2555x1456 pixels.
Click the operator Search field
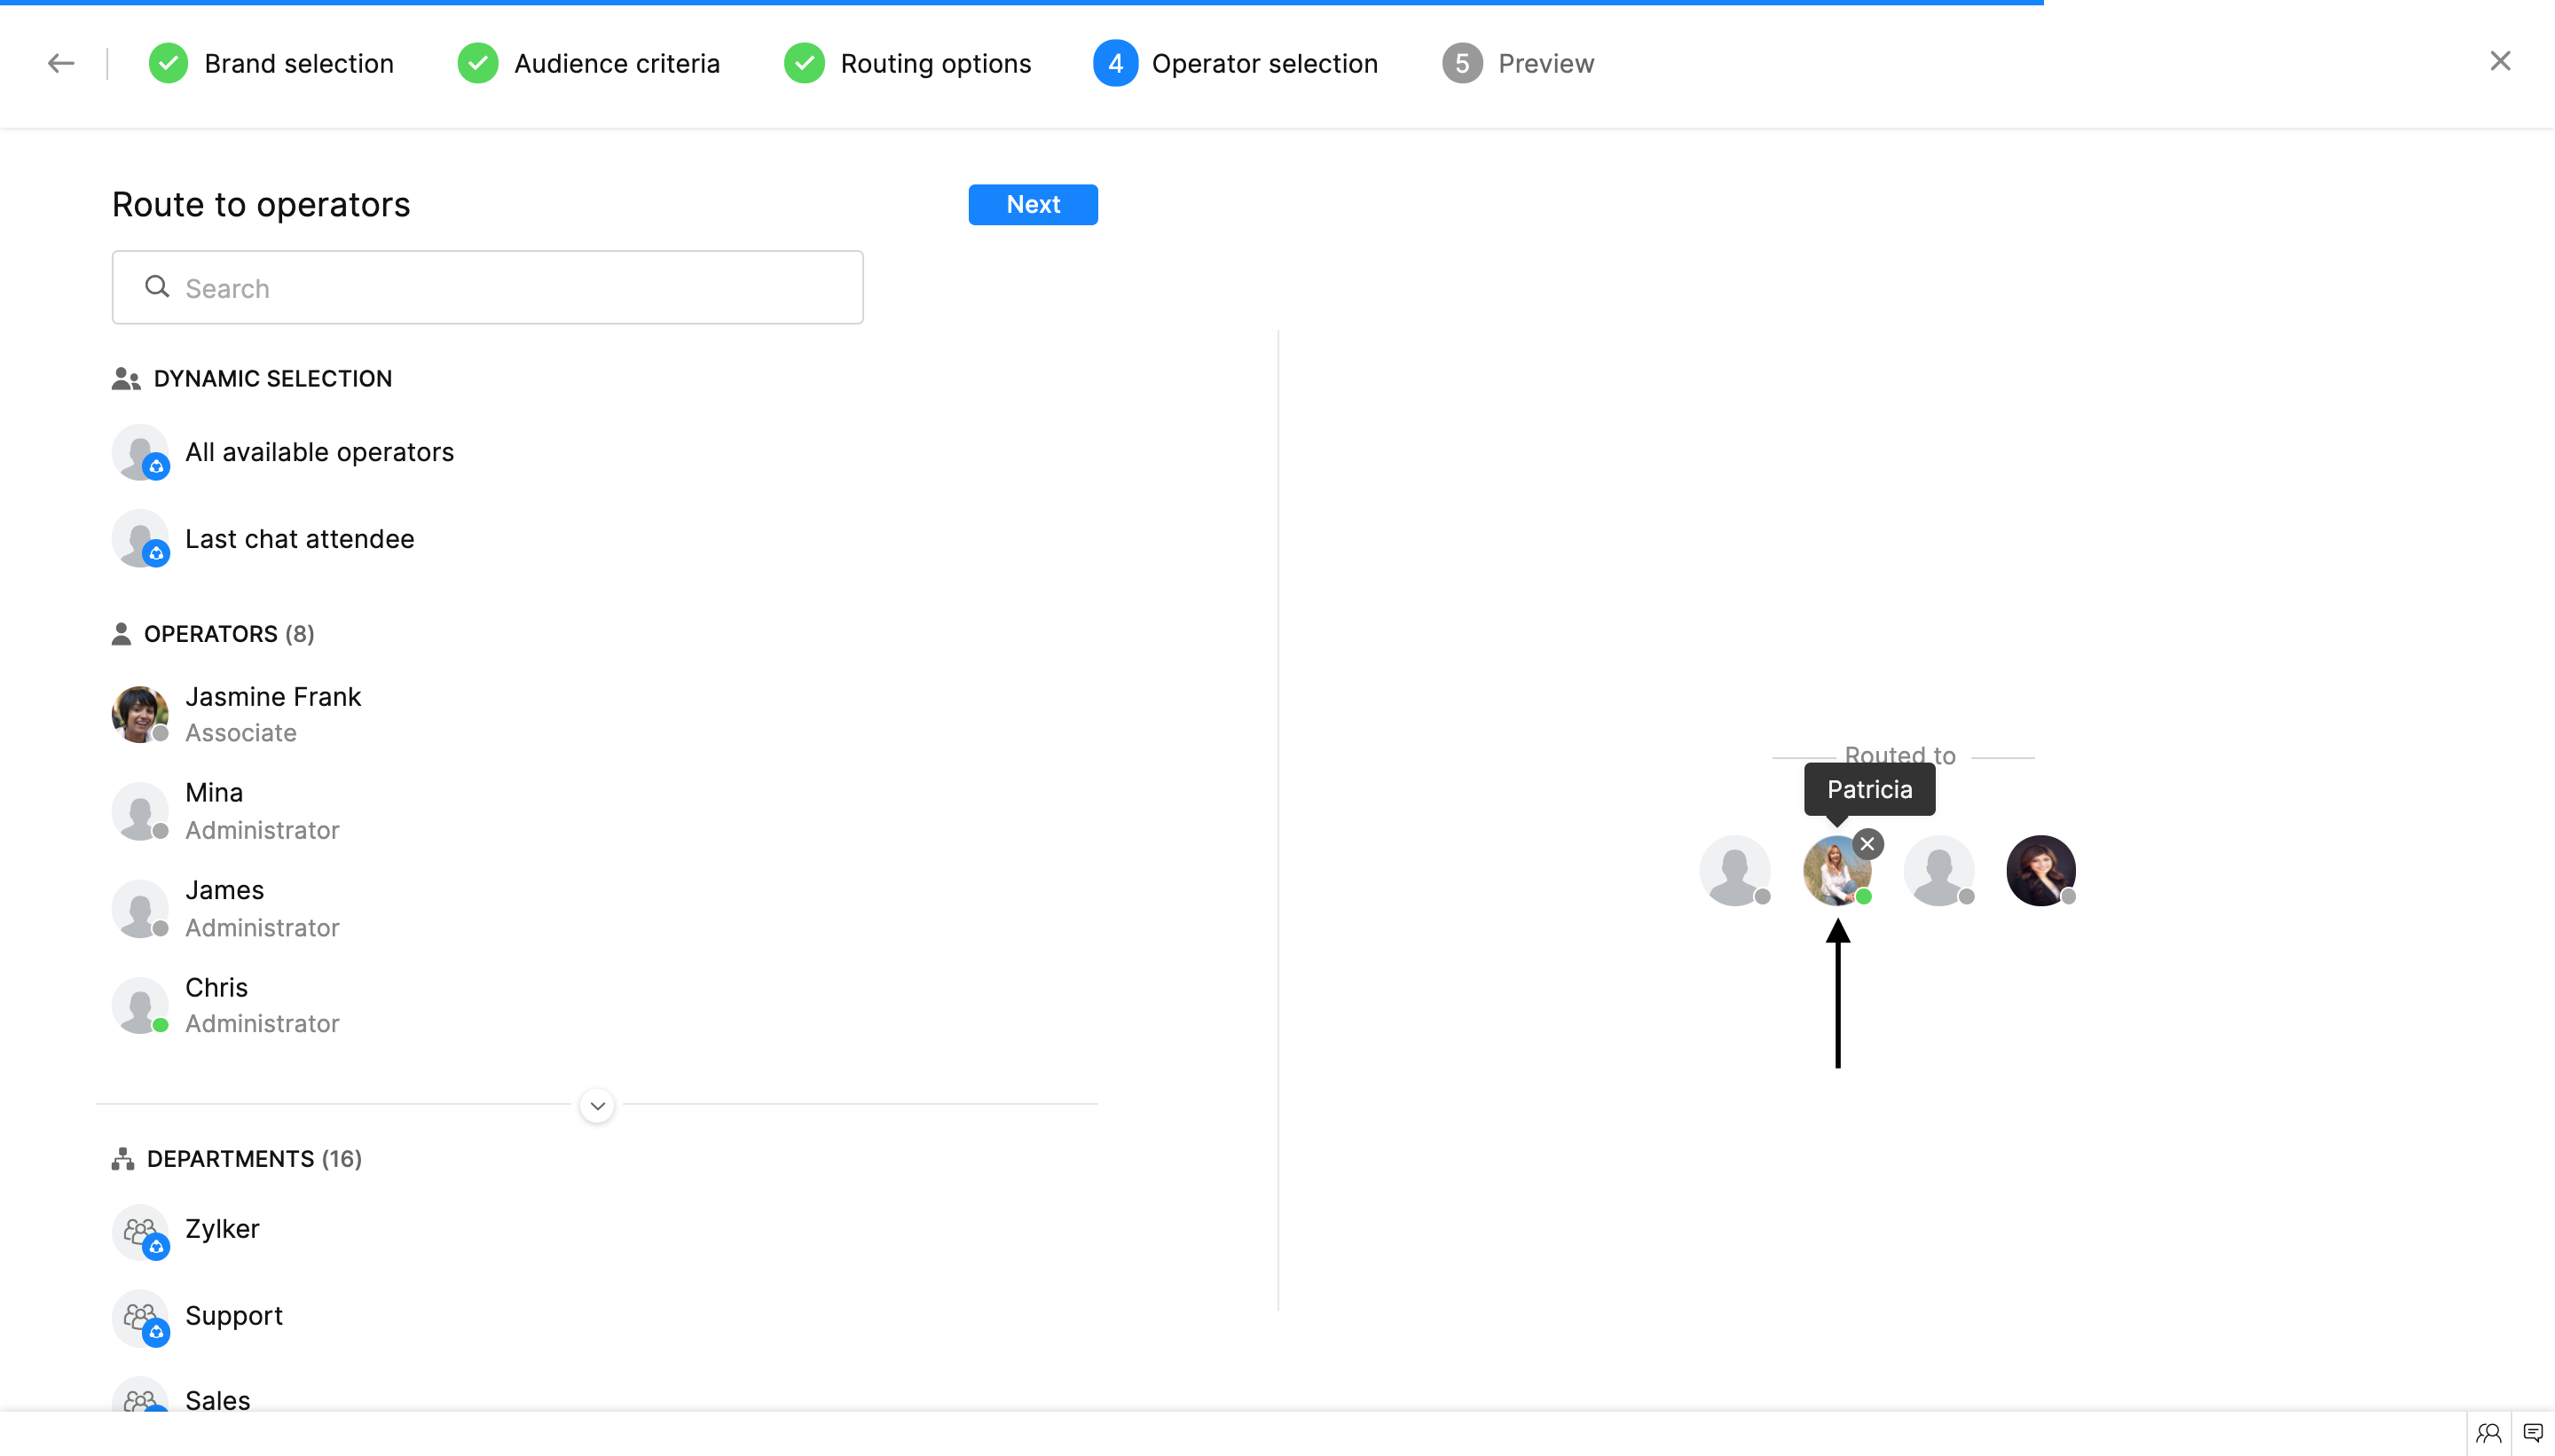488,288
